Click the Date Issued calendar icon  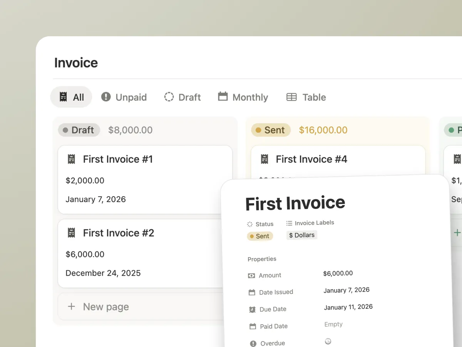pos(252,293)
